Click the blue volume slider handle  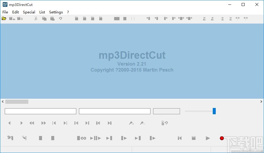click(x=214, y=111)
